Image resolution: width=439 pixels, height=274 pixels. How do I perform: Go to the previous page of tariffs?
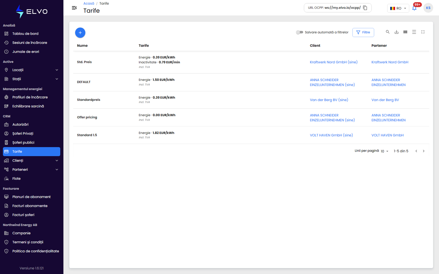416,151
